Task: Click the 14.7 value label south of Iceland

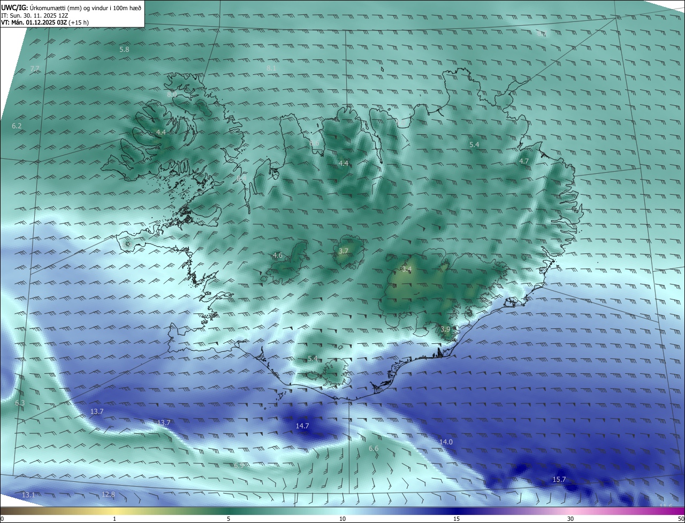Action: [302, 426]
